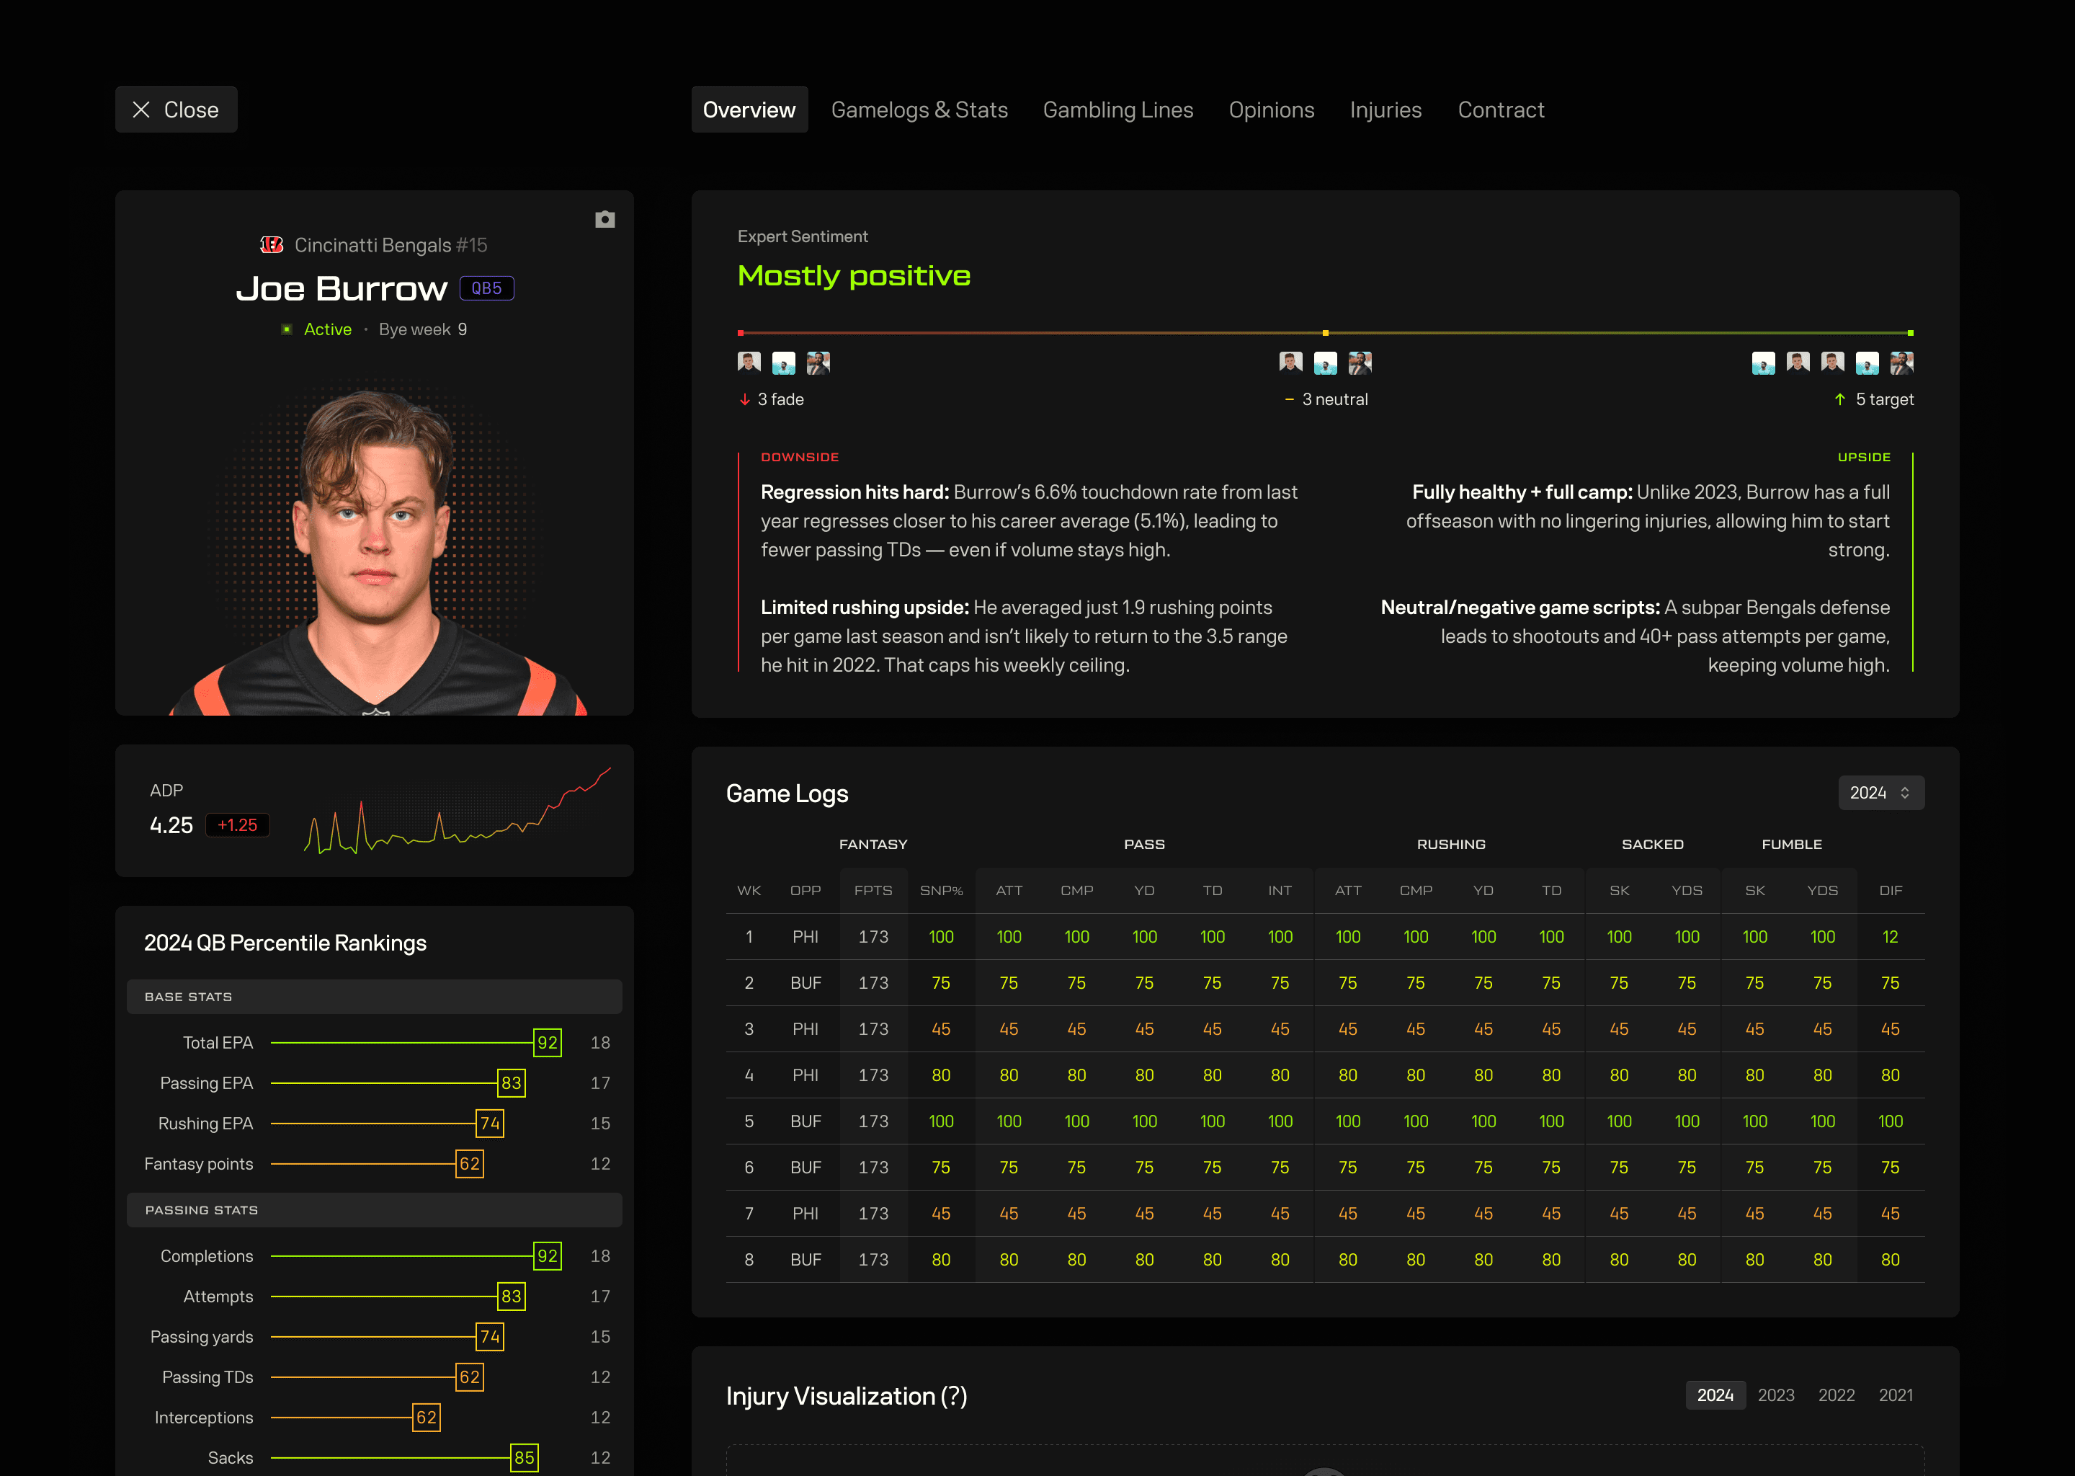Click the X icon in Close button
The width and height of the screenshot is (2075, 1476).
click(140, 110)
